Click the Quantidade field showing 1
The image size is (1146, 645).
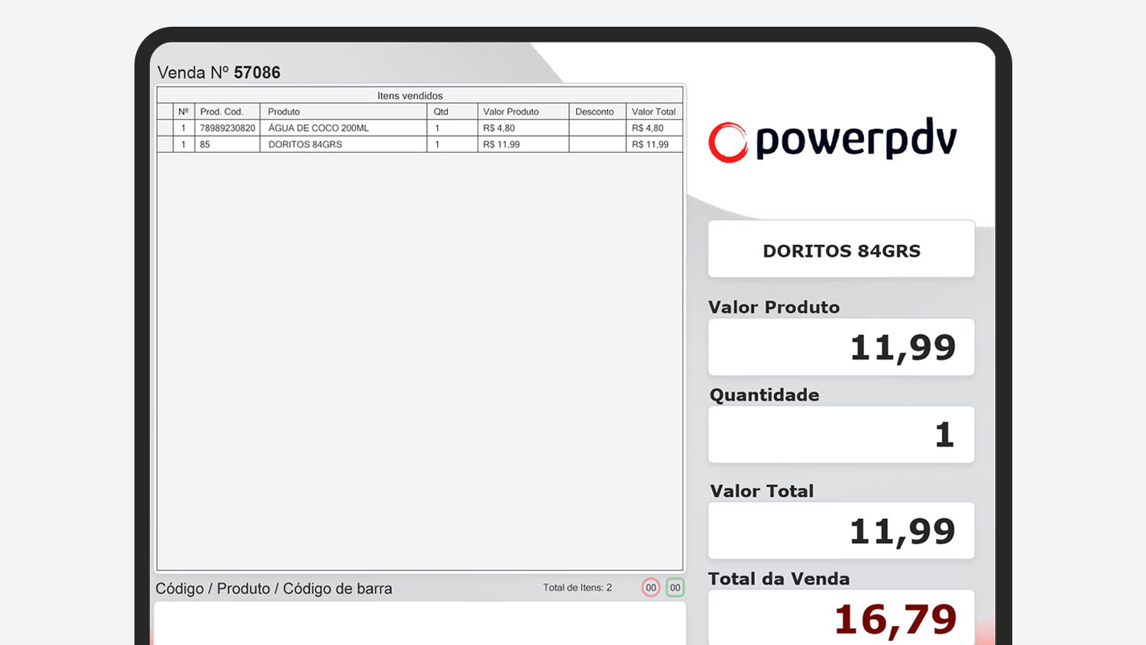click(x=841, y=434)
